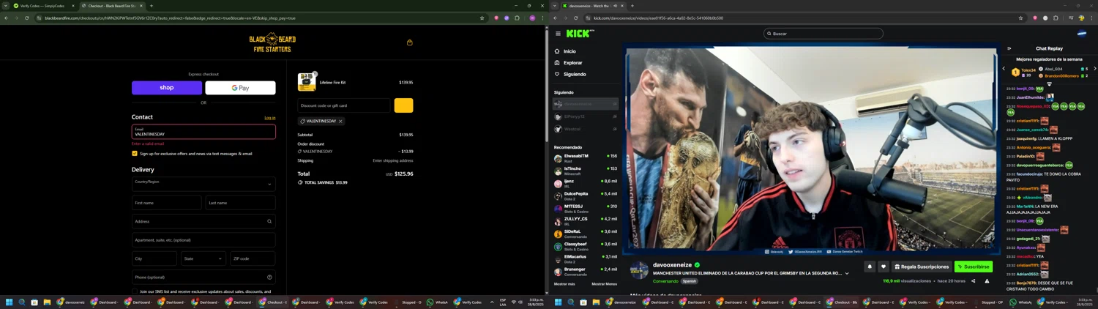This screenshot has width=1098, height=309.
Task: Open Windows search on the right taskbar
Action: pos(570,302)
